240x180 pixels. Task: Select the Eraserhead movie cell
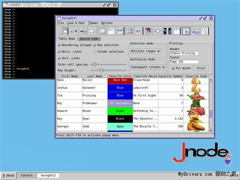coord(146,81)
